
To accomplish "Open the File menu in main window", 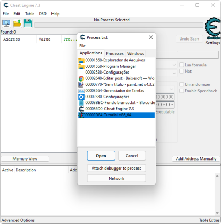I will [6, 14].
